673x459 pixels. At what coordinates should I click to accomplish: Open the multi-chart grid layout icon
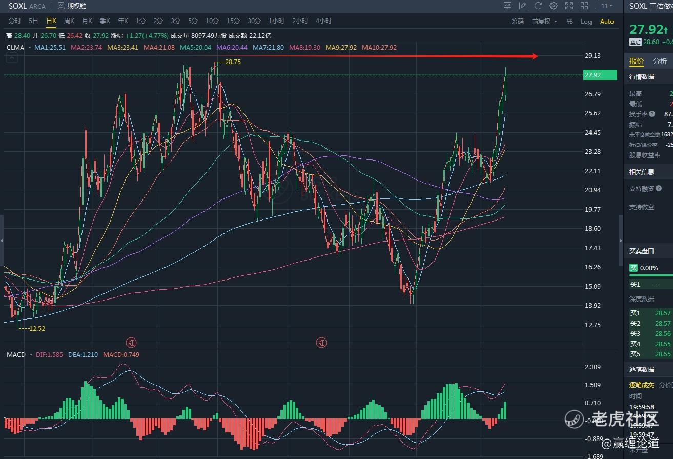(584, 6)
